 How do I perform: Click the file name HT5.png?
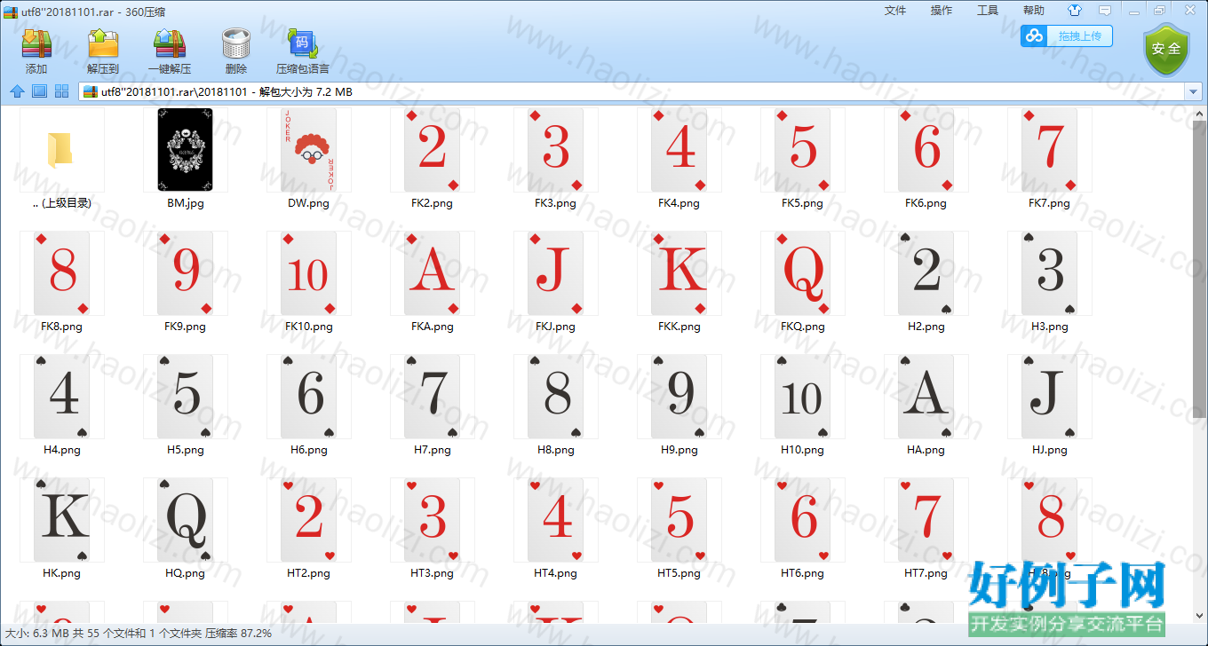click(x=679, y=573)
